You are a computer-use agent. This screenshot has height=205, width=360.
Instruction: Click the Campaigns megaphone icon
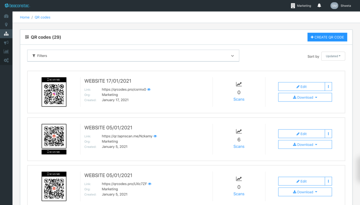6,42
